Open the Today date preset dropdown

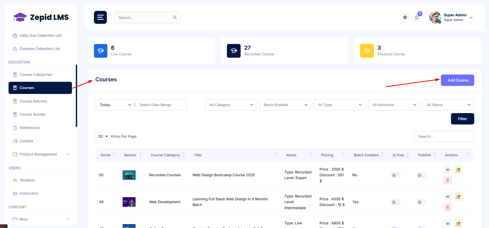[115, 105]
